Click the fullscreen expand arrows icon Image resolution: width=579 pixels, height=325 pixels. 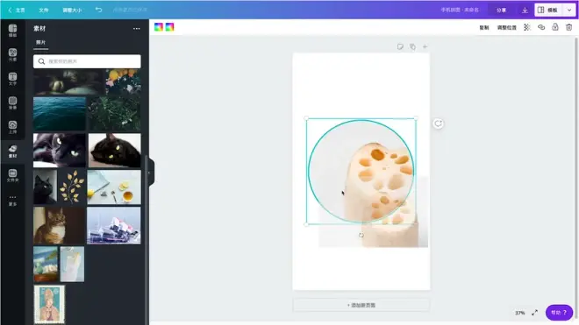[x=534, y=313]
